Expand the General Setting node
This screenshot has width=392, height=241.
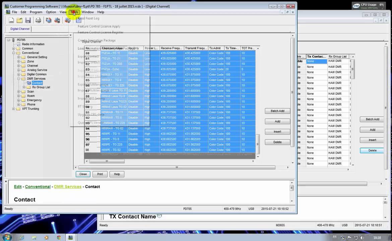pos(19,57)
